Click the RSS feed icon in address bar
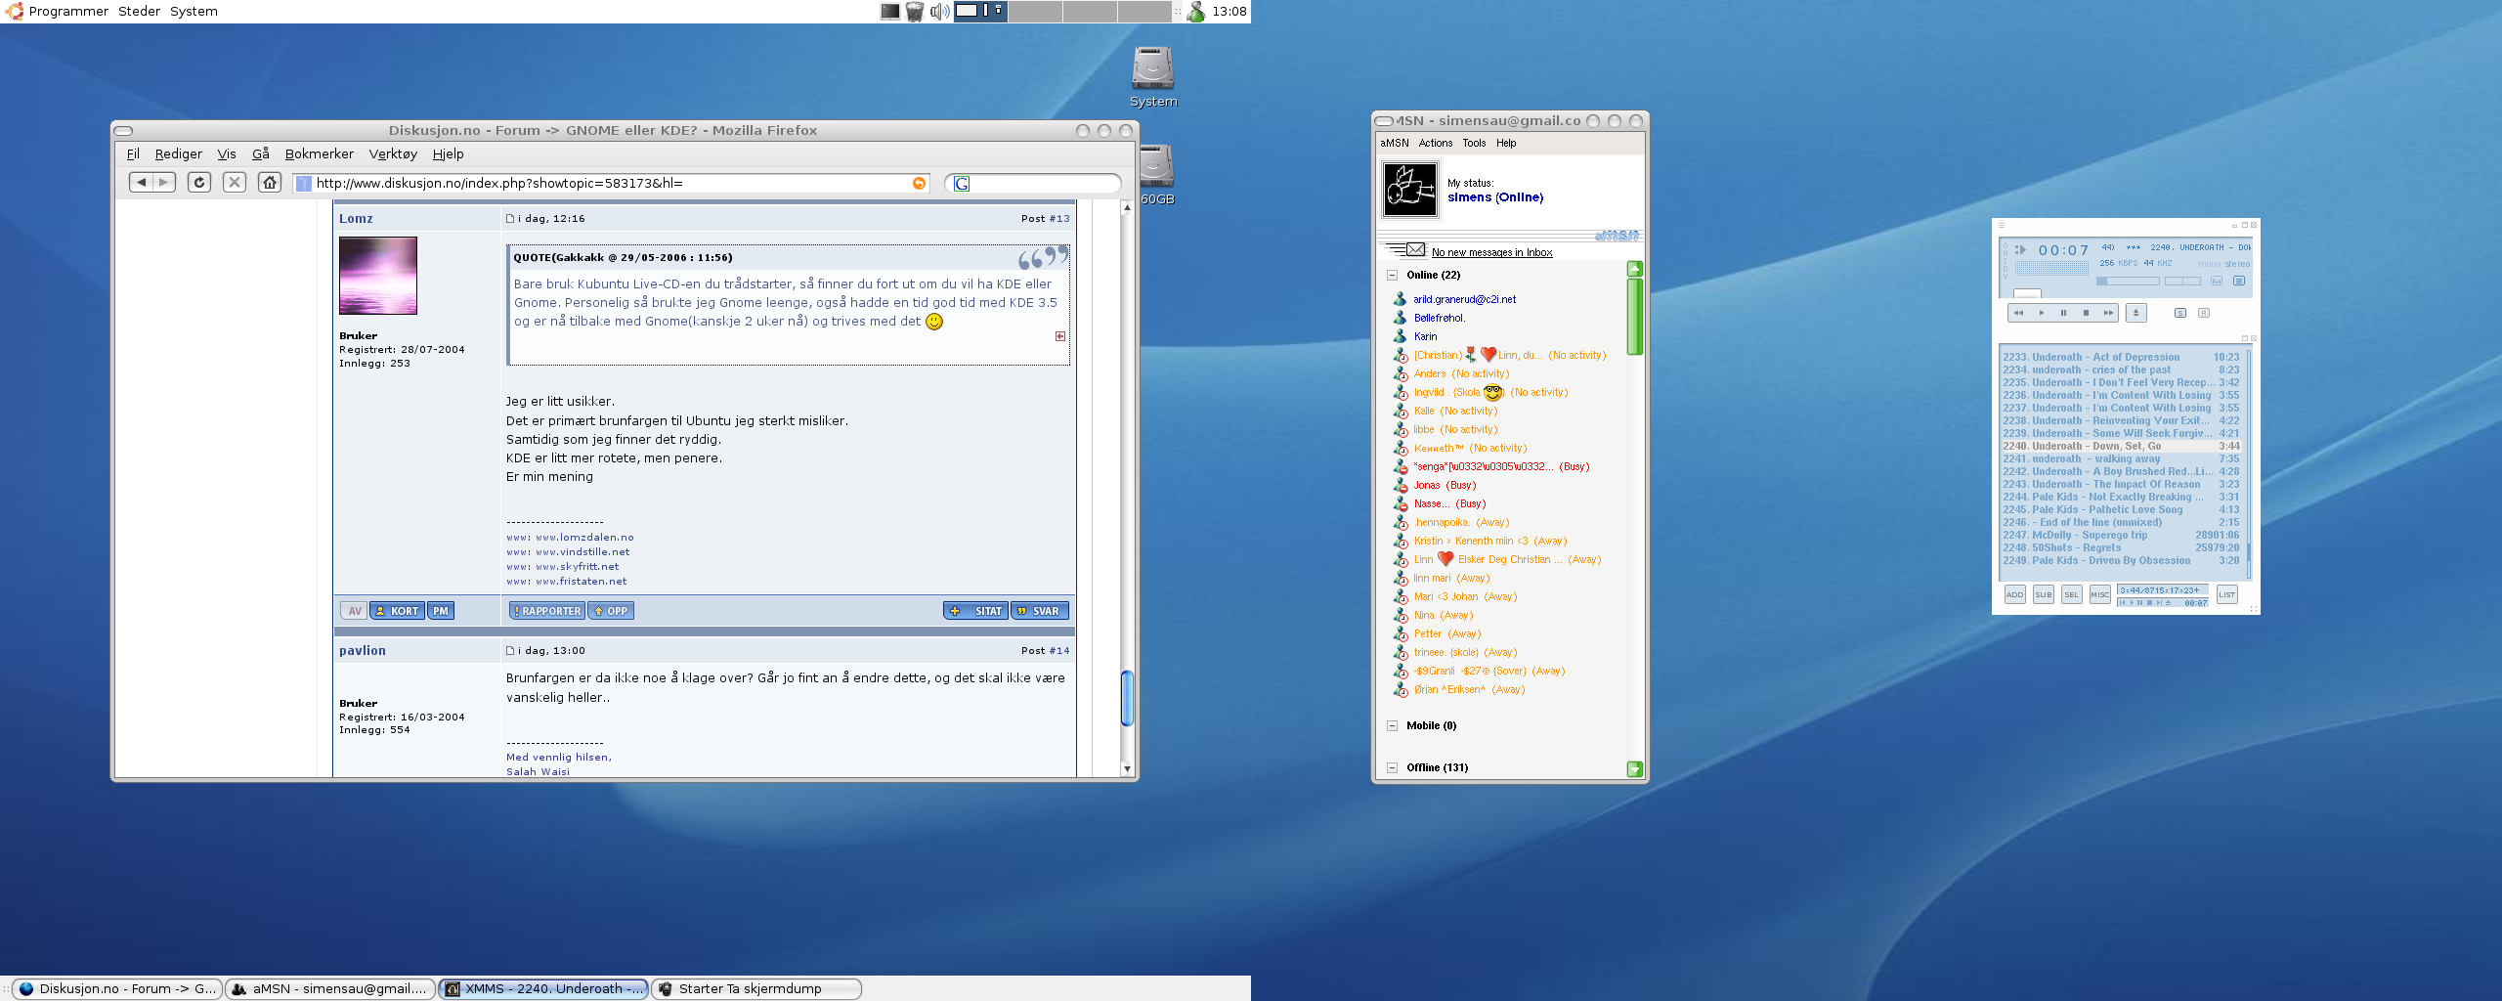Viewport: 2502px width, 1001px height. [919, 183]
